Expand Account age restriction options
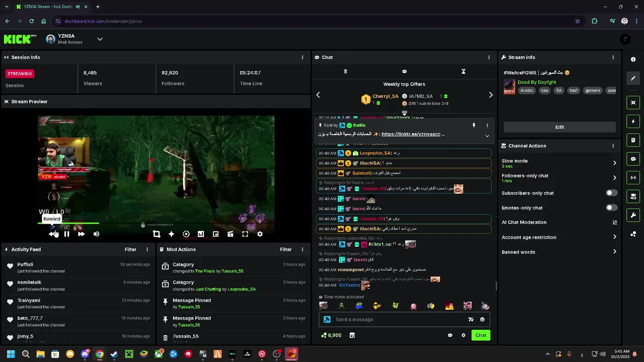The width and height of the screenshot is (644, 362). point(614,237)
